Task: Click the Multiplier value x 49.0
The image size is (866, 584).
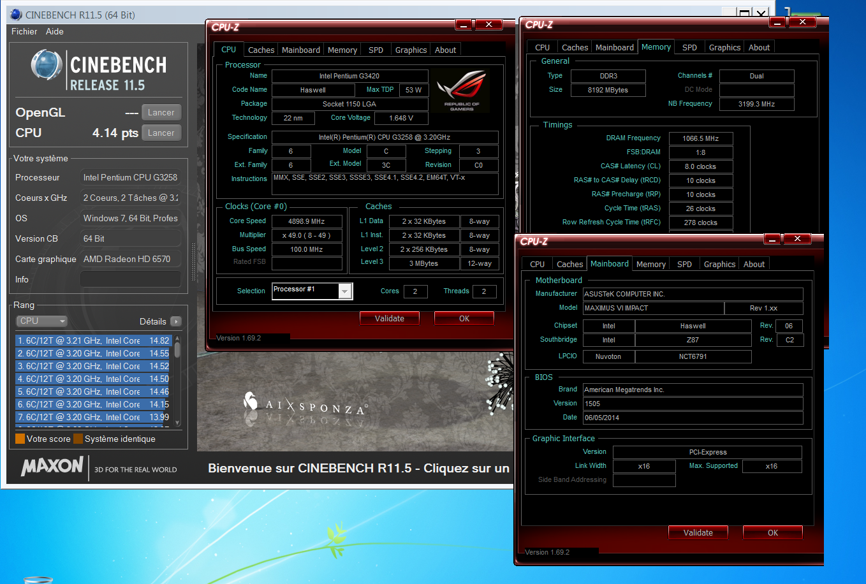Action: (x=307, y=235)
